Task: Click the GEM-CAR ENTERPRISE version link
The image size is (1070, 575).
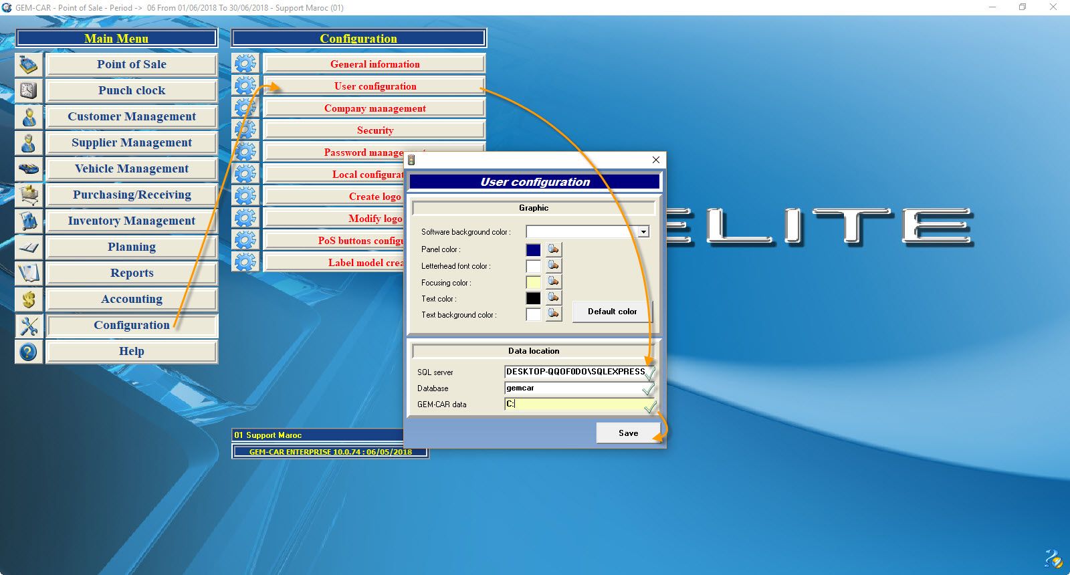Action: pos(330,452)
